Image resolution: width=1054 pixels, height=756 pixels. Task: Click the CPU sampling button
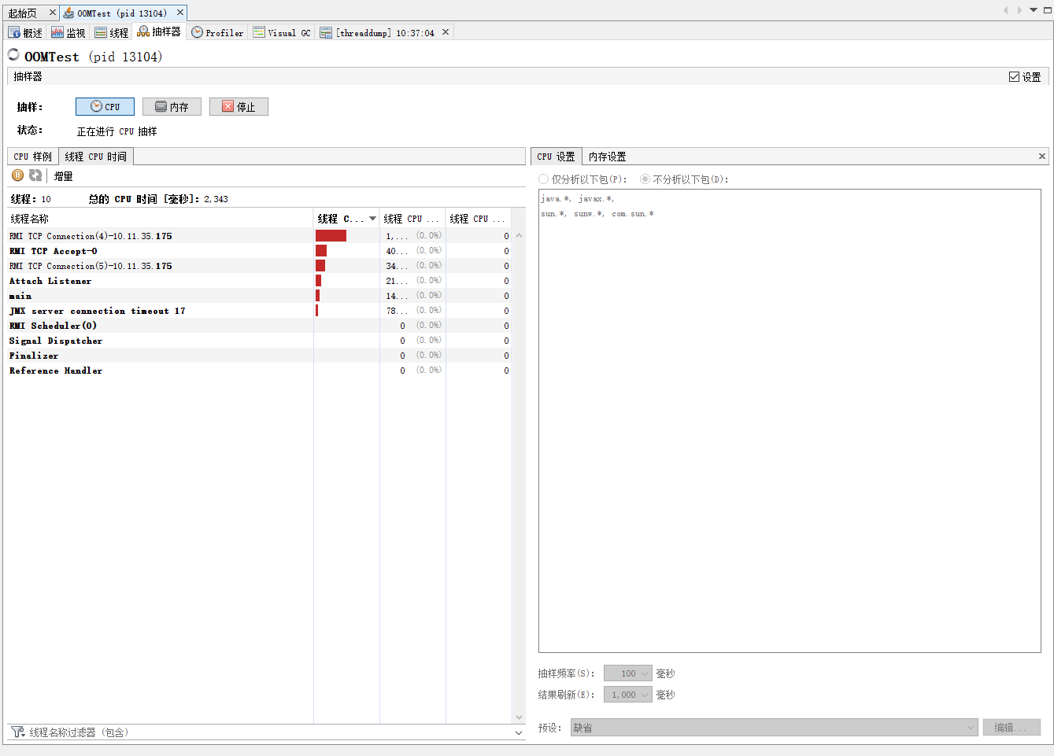[x=105, y=106]
